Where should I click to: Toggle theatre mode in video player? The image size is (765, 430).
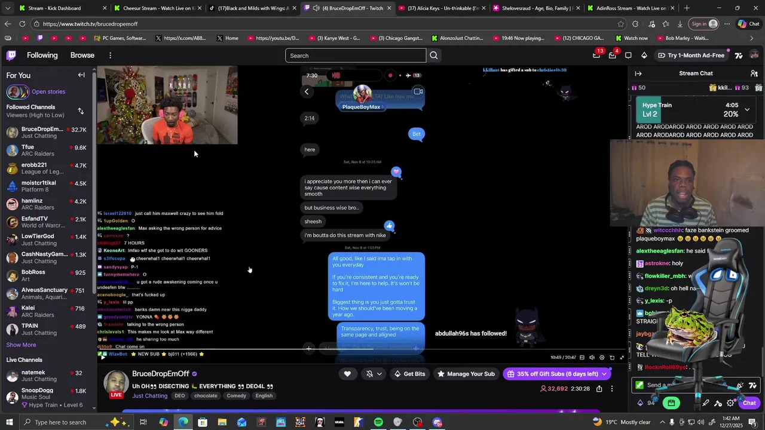612,358
